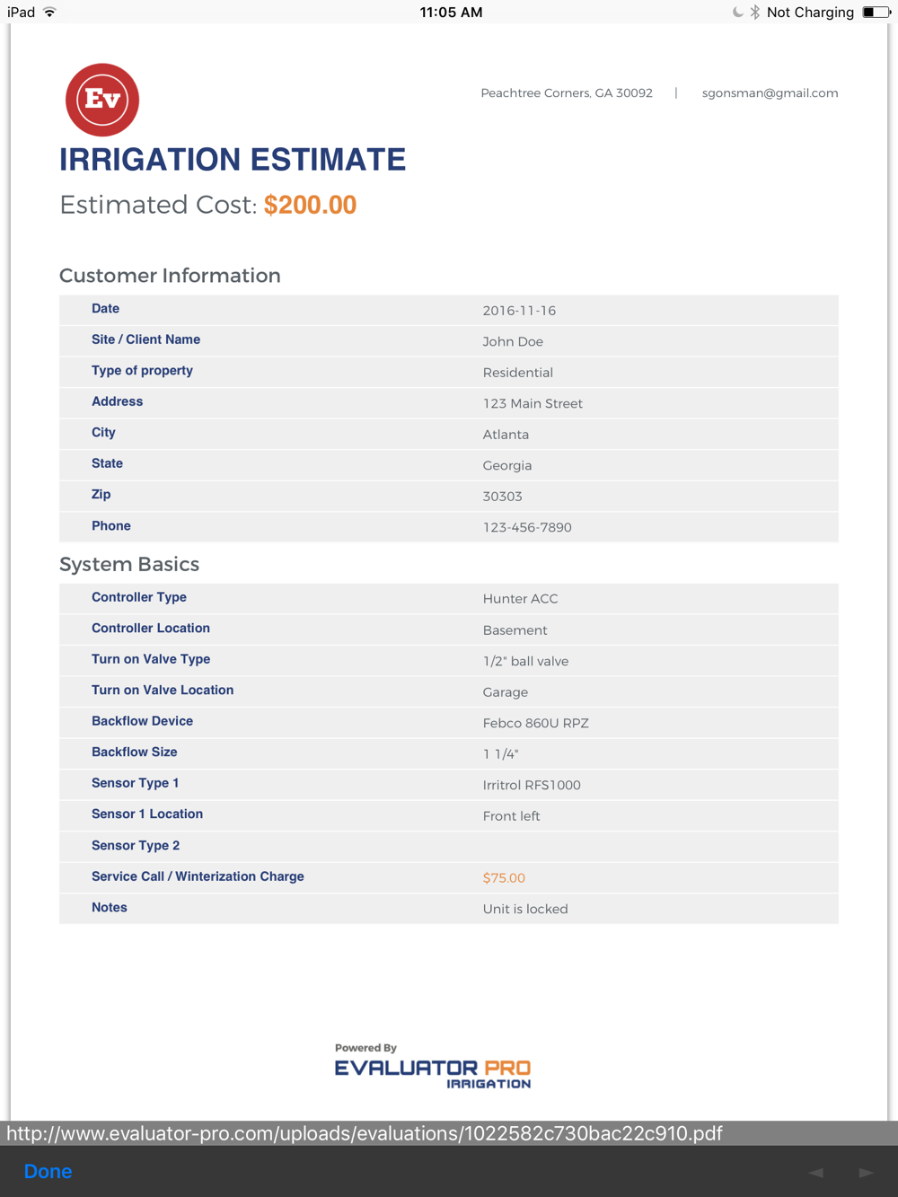This screenshot has height=1197, width=898.
Task: Tap the Notes label
Action: pyautogui.click(x=110, y=908)
